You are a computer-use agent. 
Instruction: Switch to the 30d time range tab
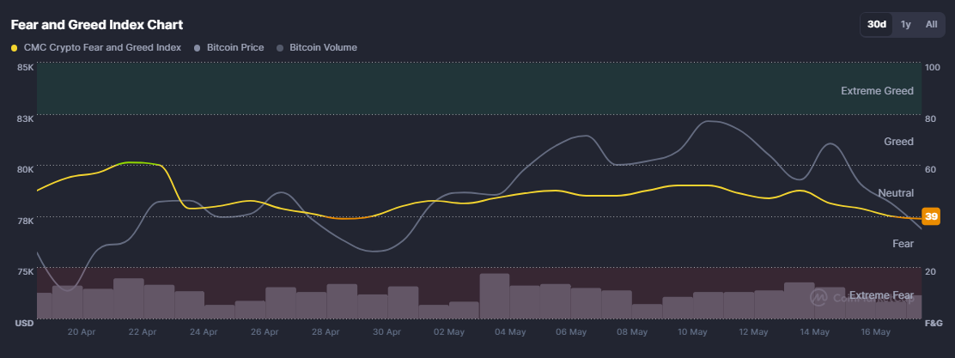[877, 24]
